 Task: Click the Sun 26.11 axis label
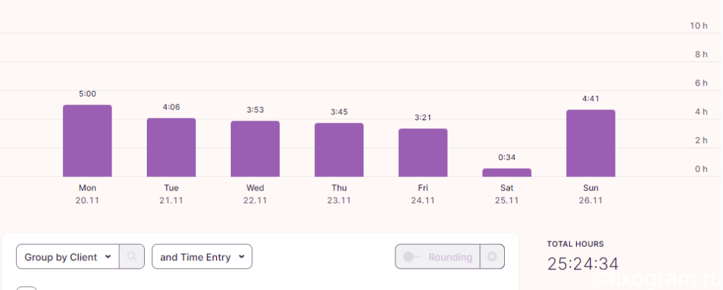tap(591, 194)
